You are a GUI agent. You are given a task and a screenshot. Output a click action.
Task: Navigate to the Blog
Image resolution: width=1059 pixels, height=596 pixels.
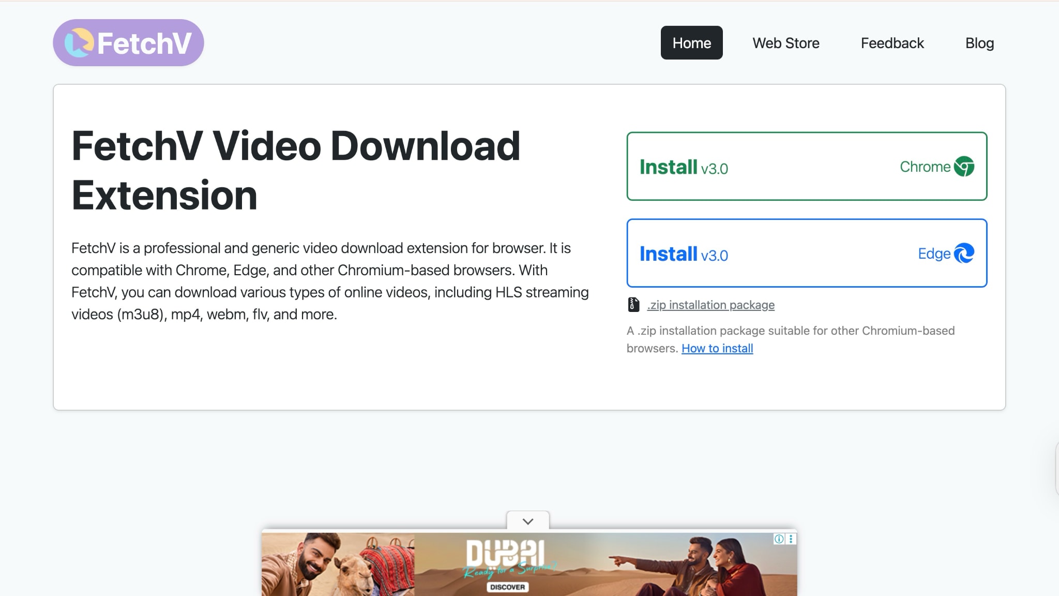(979, 43)
